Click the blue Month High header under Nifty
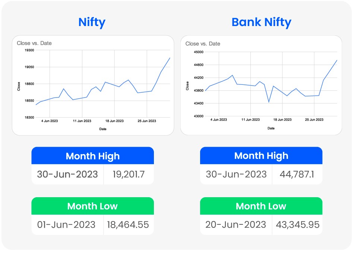Screen dimensions: 354x256 point(92,156)
